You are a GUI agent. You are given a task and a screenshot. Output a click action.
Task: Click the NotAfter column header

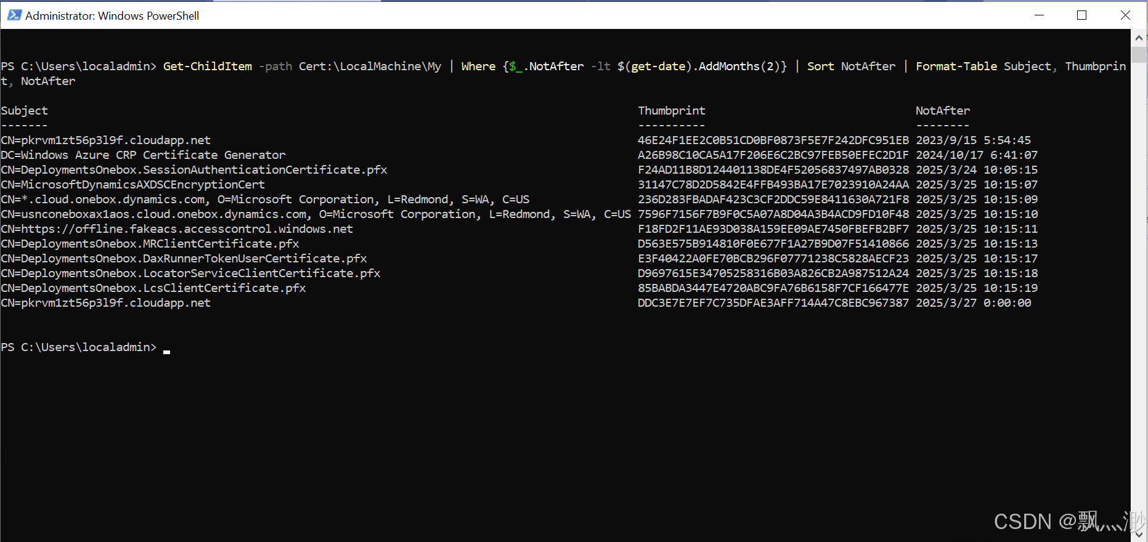coord(943,111)
